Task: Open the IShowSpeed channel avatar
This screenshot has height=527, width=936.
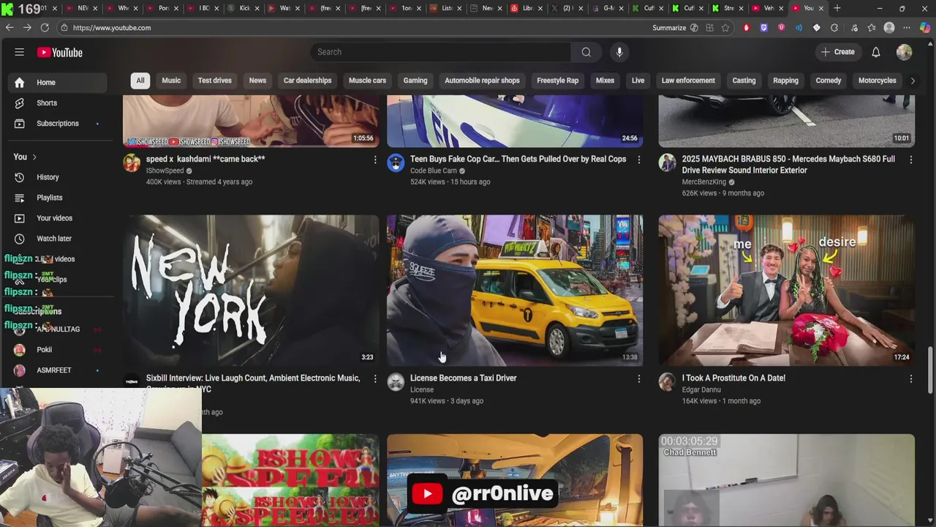Action: (132, 162)
